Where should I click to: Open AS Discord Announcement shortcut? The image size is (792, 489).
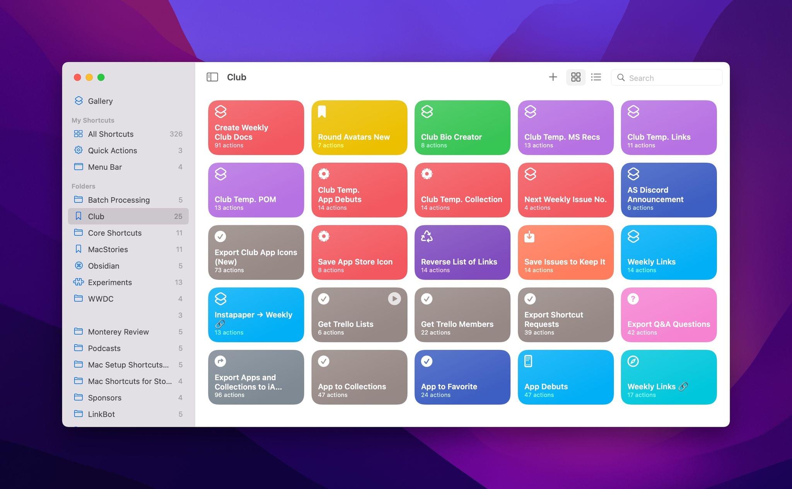pyautogui.click(x=669, y=190)
